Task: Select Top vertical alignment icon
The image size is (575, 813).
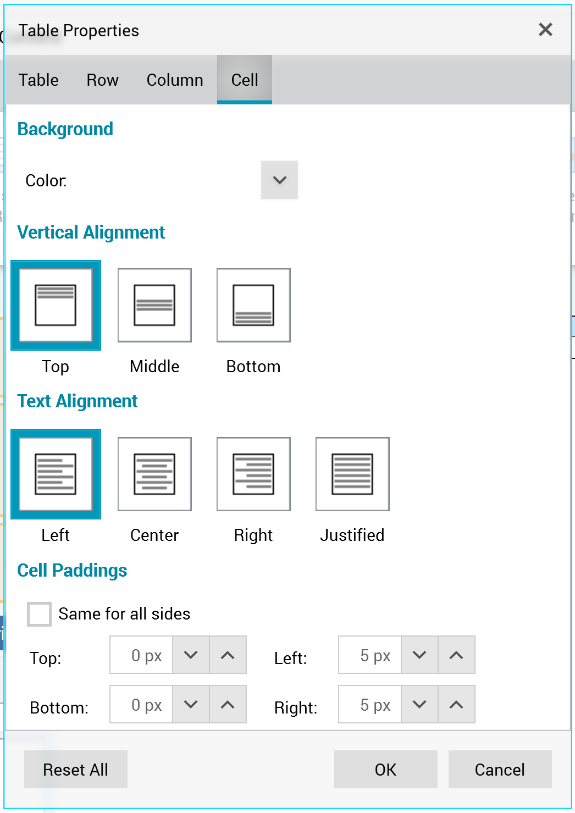Action: tap(56, 305)
